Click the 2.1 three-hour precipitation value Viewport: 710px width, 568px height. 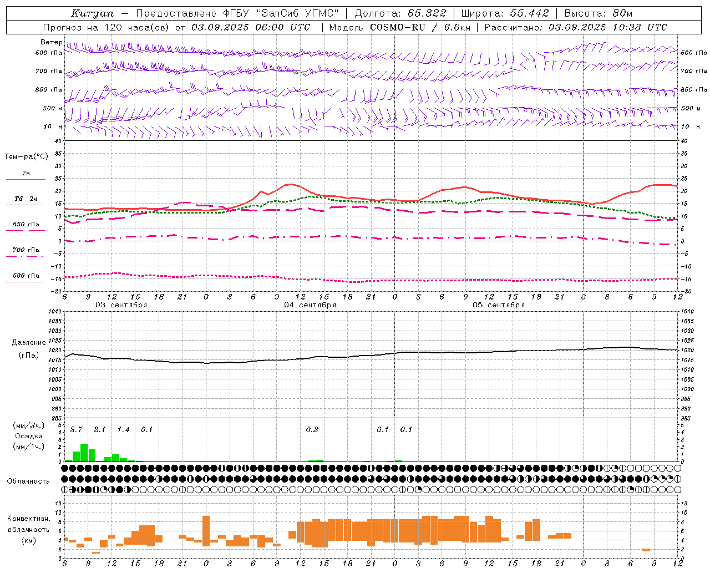tap(99, 429)
